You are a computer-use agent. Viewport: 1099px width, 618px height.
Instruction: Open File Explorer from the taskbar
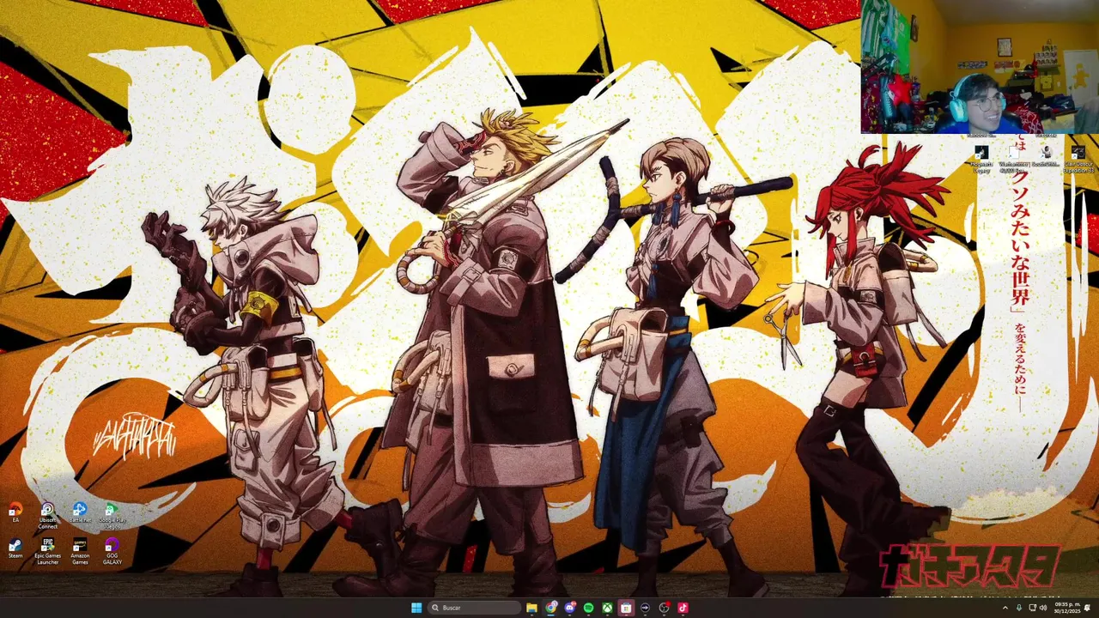(532, 608)
